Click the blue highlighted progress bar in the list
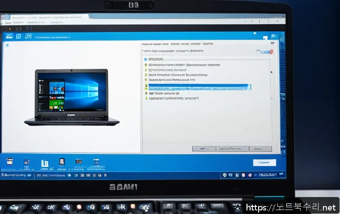340x214 pixels. pos(199,87)
